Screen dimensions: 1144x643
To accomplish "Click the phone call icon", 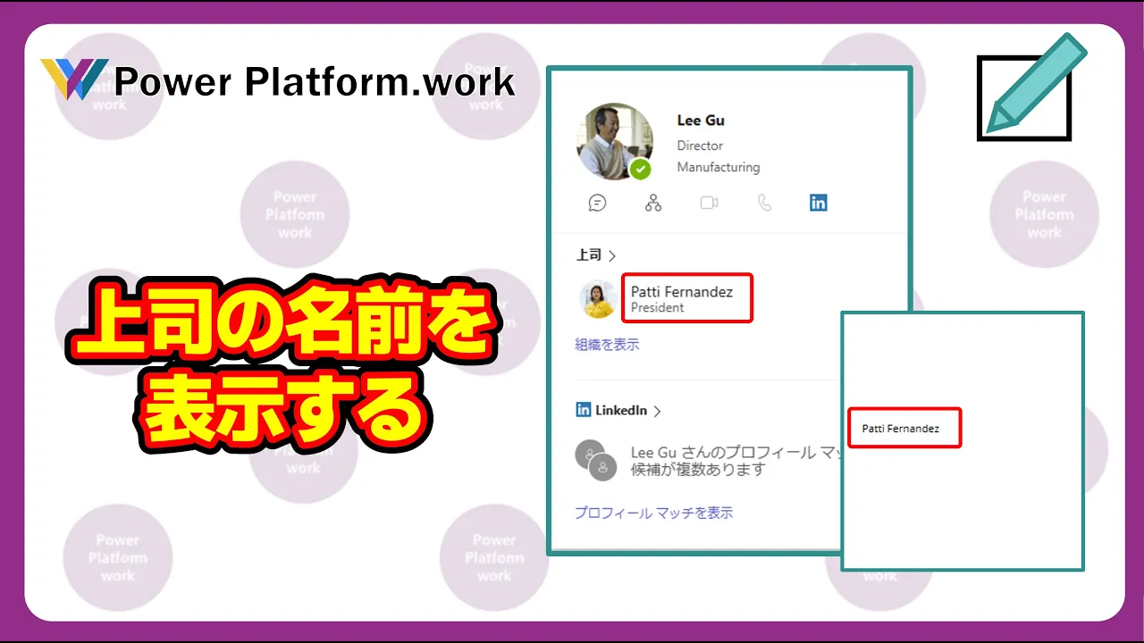I will 764,203.
